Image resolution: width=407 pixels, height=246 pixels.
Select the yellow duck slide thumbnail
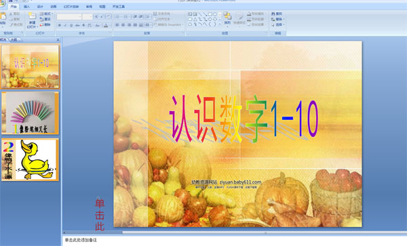(x=30, y=160)
